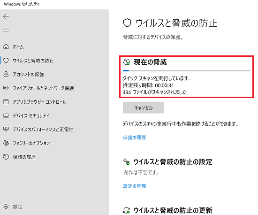Screen dimensions: 258x215
Task: Click the family options people icon
Action: tap(6, 143)
